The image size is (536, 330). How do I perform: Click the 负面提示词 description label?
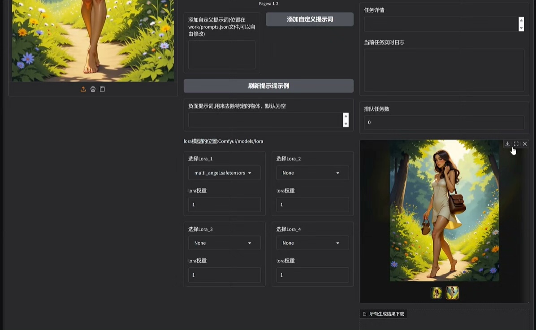pyautogui.click(x=237, y=106)
